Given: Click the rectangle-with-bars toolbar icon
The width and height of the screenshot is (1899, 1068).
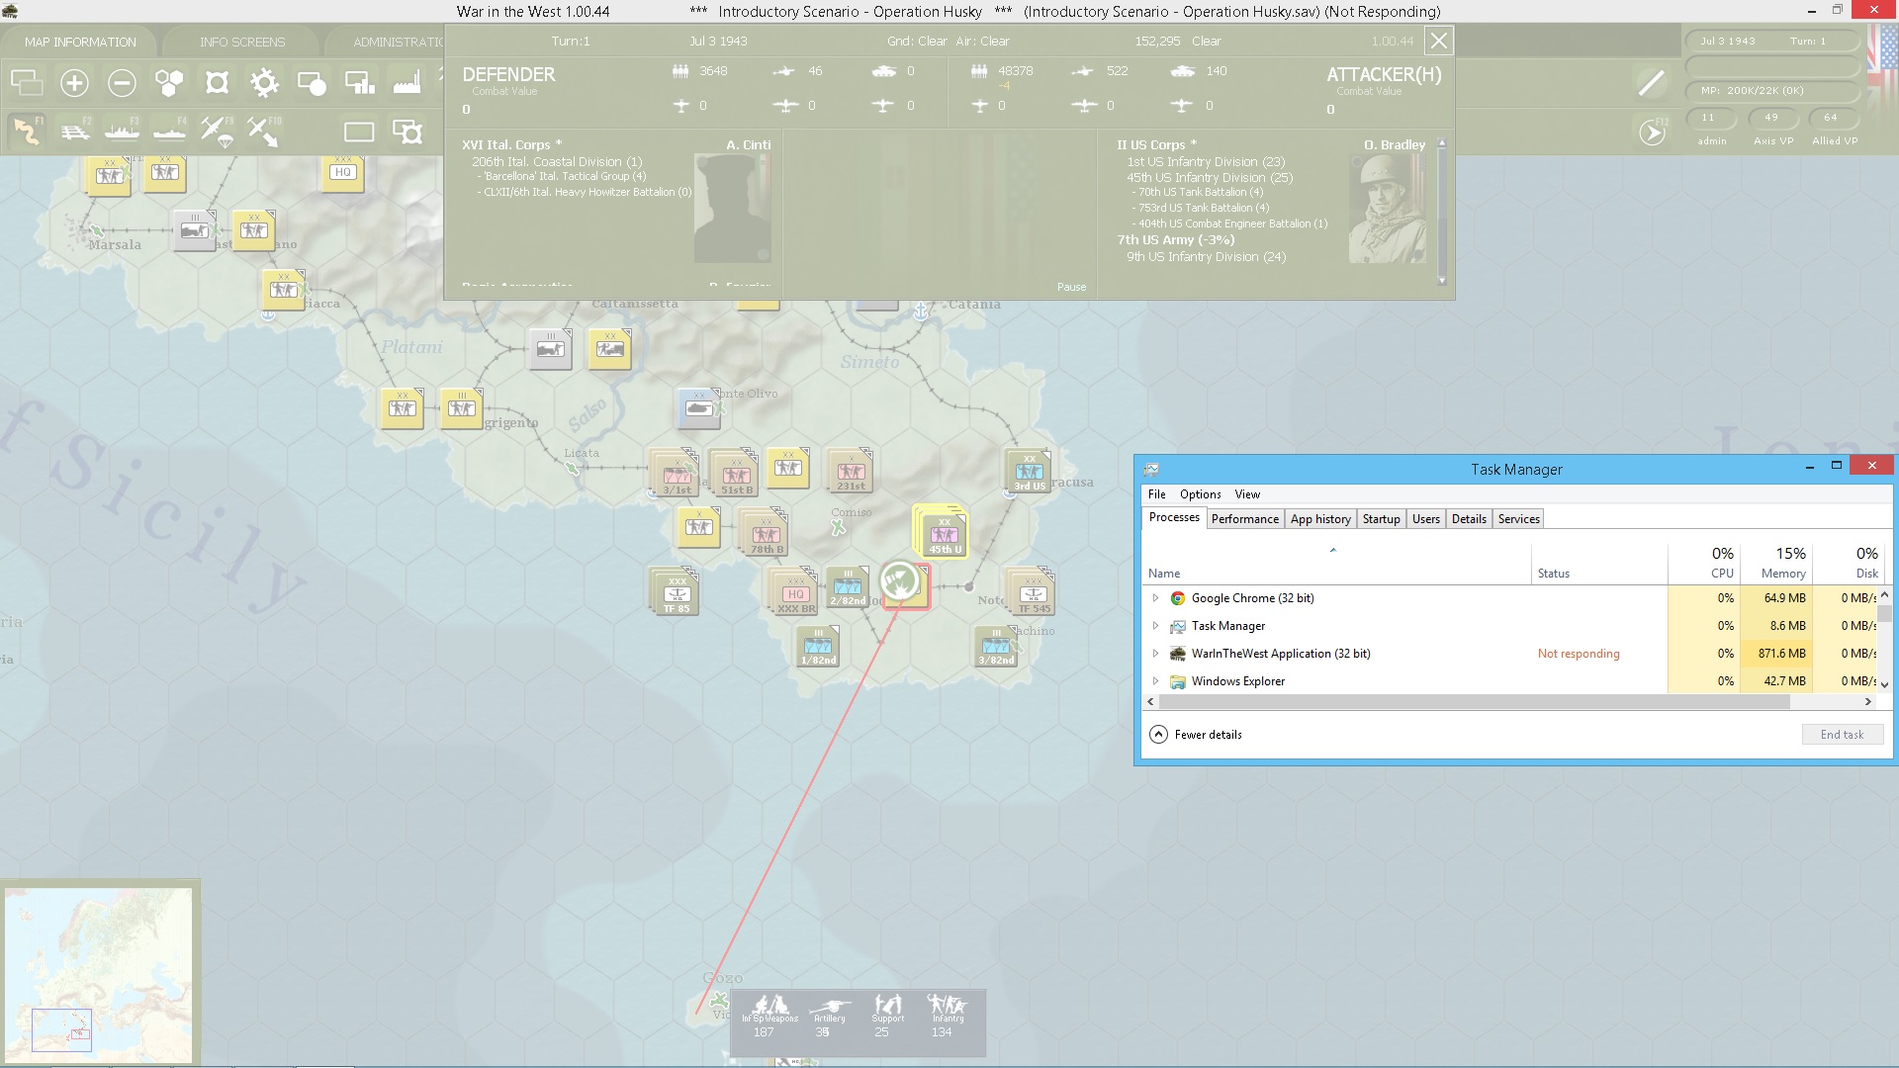Looking at the screenshot, I should pyautogui.click(x=359, y=83).
